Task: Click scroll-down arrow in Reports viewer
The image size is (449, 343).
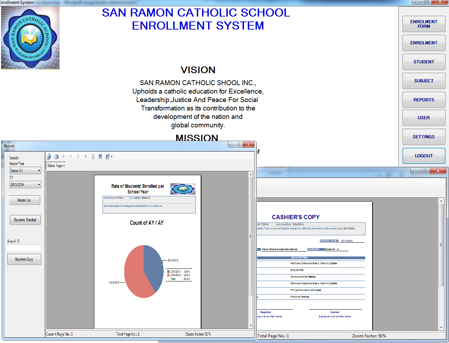Action: (251, 326)
